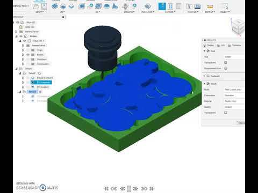Open the SELECT dropdown menu
The height and width of the screenshot is (193, 258).
(225, 12)
